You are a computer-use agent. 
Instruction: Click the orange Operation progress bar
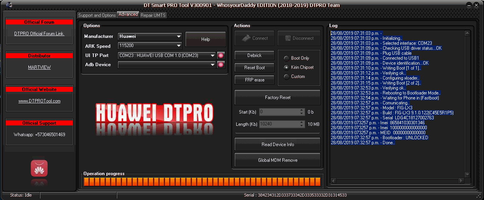203,182
